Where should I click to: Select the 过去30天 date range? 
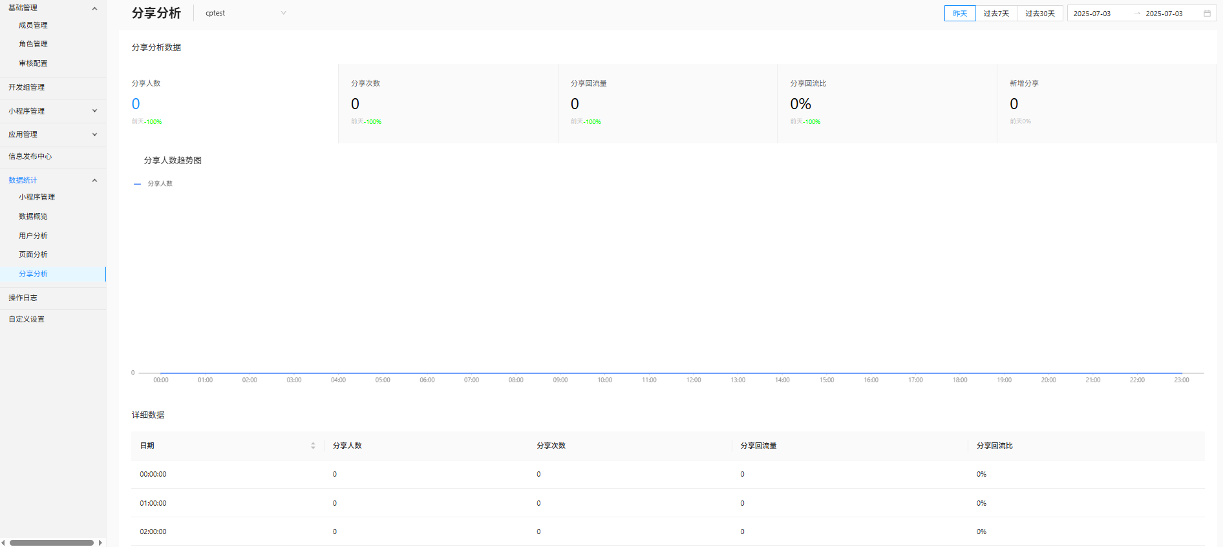coord(1040,14)
